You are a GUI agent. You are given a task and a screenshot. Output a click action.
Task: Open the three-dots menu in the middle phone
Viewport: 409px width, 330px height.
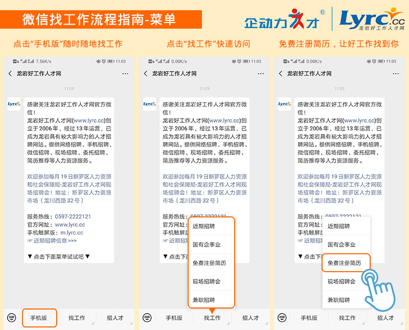point(261,74)
